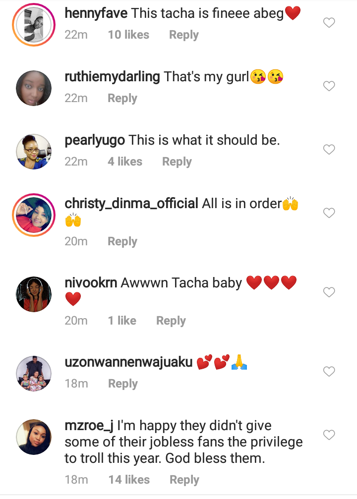Screen dimensions: 357x499
Task: Heart christy_dinma_official's comment
Action: 329,213
